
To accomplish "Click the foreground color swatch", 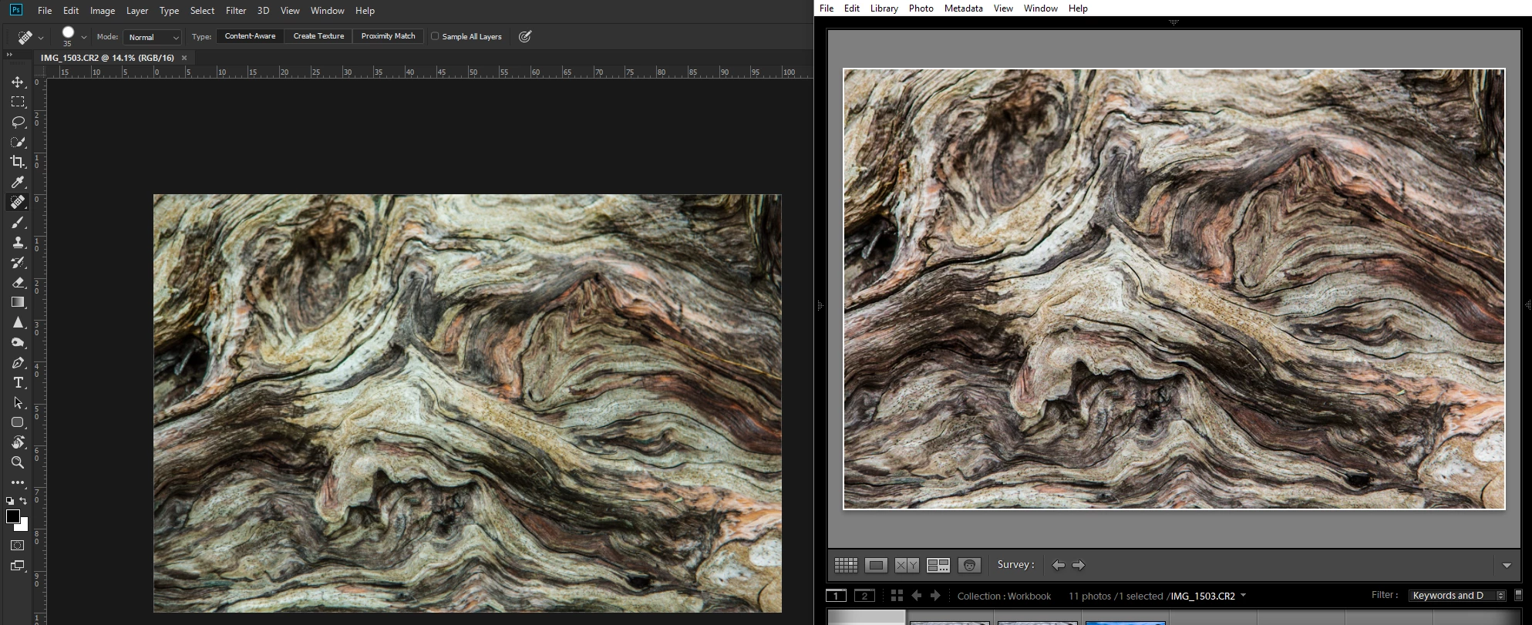I will [13, 516].
